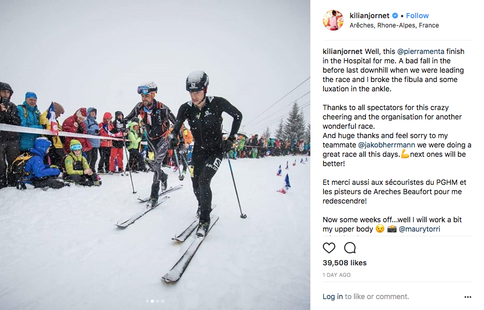Viewport: 484px width, 310px height.
Task: Follow the kilianjornet account
Action: pyautogui.click(x=417, y=16)
